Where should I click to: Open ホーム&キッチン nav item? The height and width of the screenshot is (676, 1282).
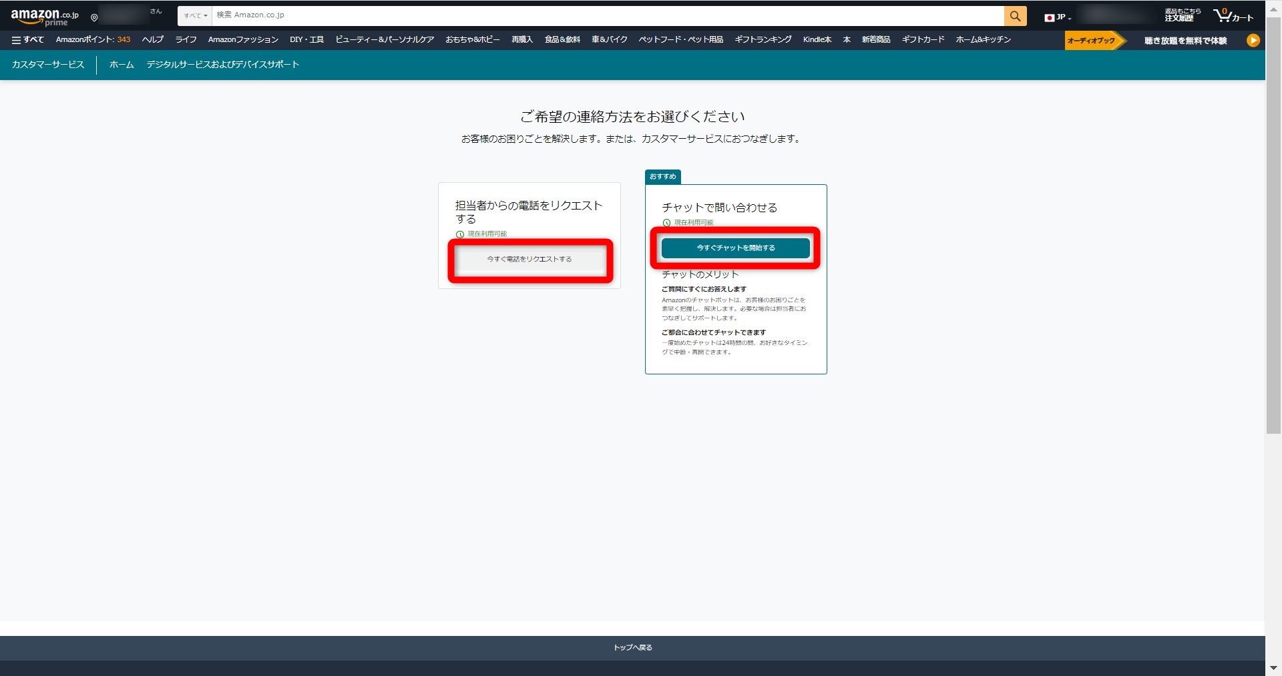click(x=983, y=40)
